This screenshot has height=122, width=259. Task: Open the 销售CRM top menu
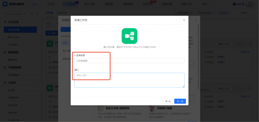(186, 4)
